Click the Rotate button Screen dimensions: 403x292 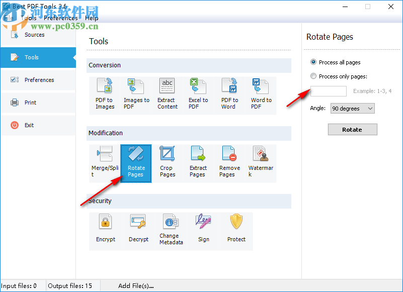pyautogui.click(x=352, y=129)
